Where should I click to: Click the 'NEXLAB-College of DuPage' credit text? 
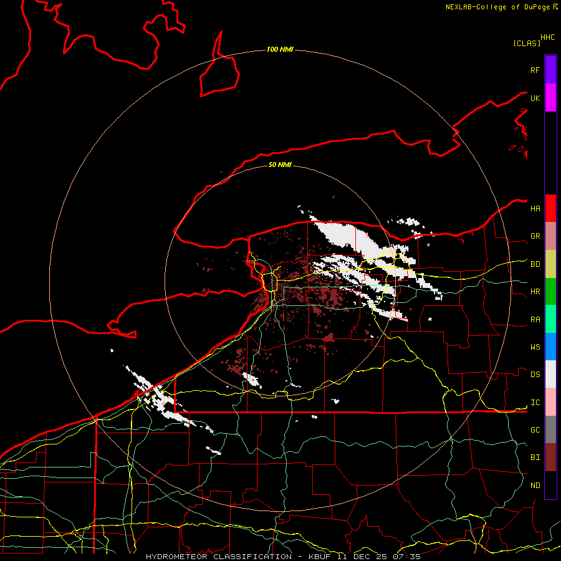(499, 7)
